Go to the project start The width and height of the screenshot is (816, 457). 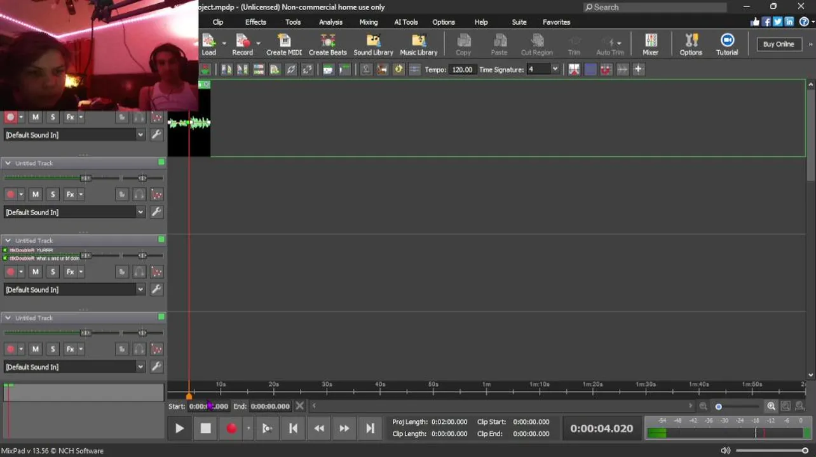pyautogui.click(x=293, y=428)
